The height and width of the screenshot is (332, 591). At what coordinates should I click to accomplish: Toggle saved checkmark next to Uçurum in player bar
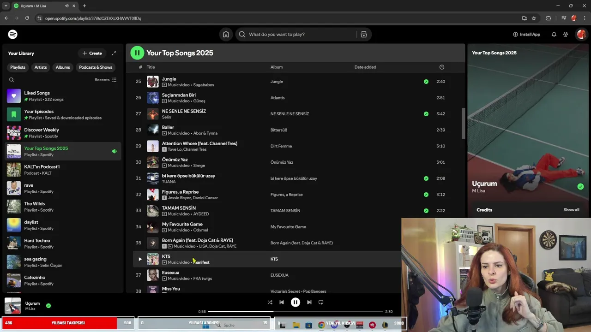(x=48, y=305)
